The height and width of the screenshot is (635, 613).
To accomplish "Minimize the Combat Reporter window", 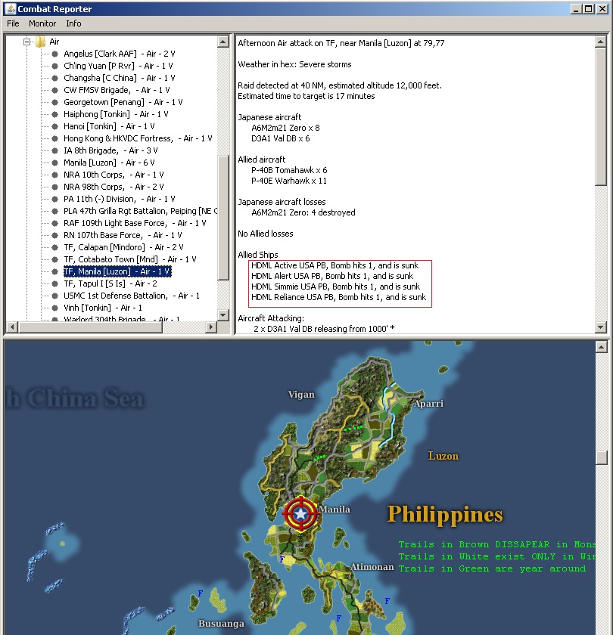I will tap(576, 9).
